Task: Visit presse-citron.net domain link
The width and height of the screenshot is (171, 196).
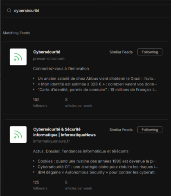Action: click(49, 59)
